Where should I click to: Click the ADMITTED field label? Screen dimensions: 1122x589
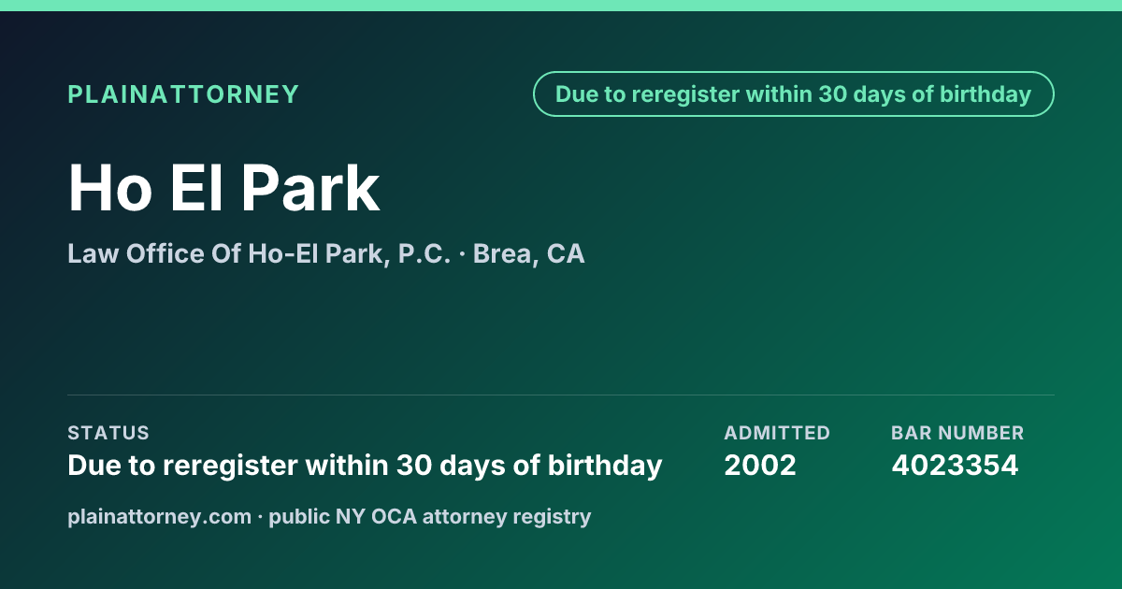[776, 433]
